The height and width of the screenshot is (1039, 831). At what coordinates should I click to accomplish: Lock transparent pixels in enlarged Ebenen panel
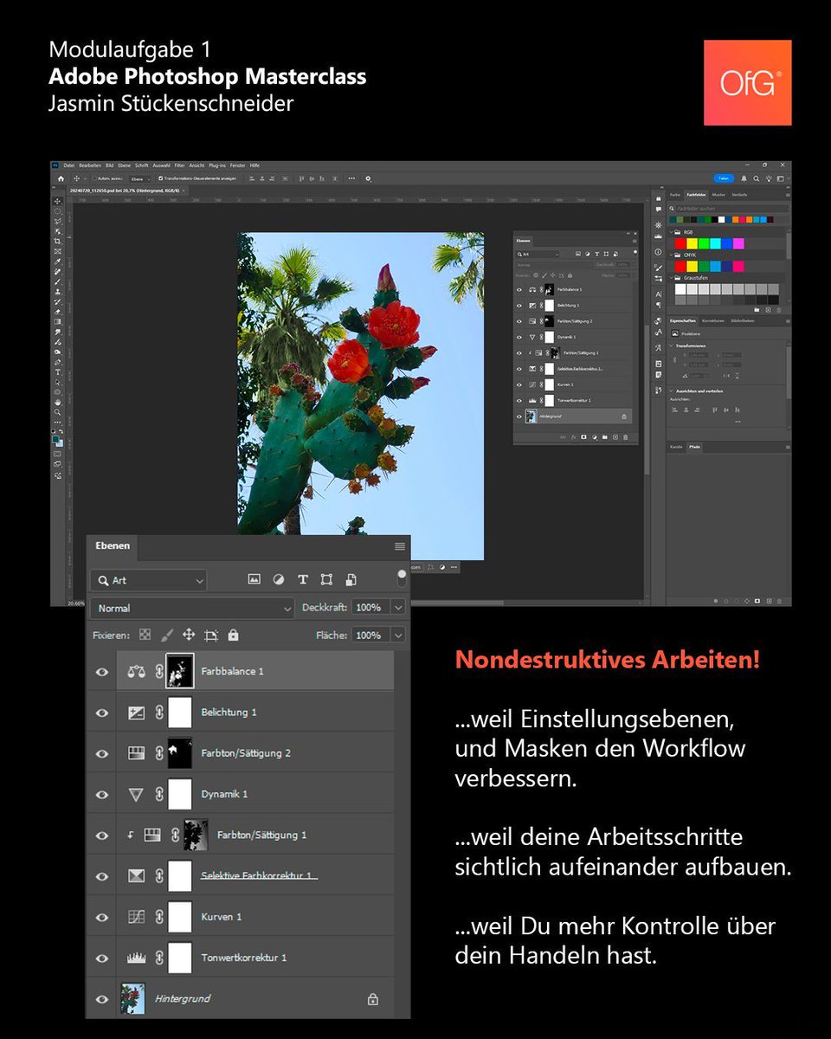coord(145,635)
